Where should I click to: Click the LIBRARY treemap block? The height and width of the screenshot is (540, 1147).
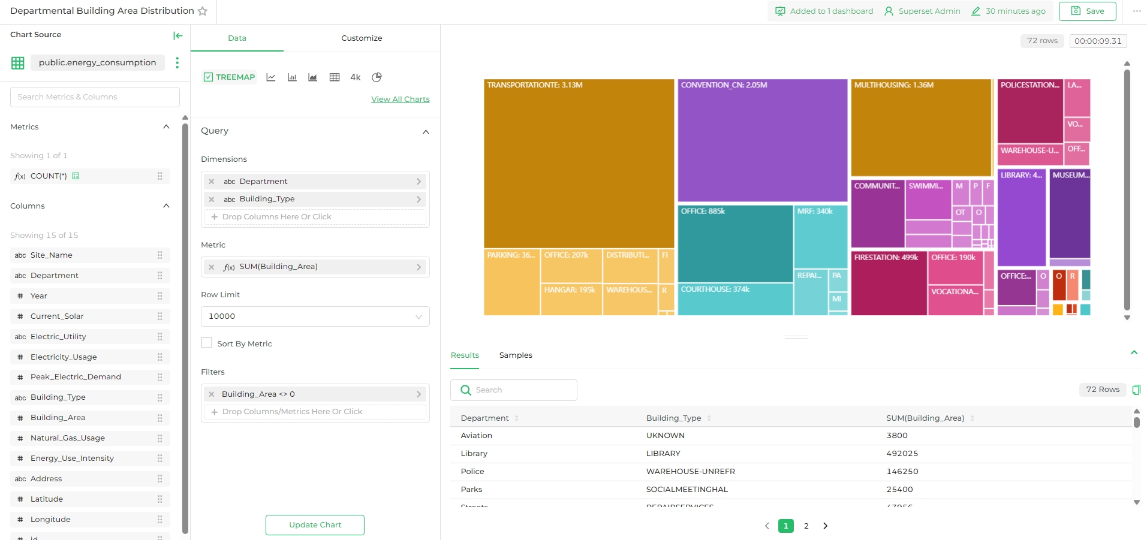coord(1022,218)
